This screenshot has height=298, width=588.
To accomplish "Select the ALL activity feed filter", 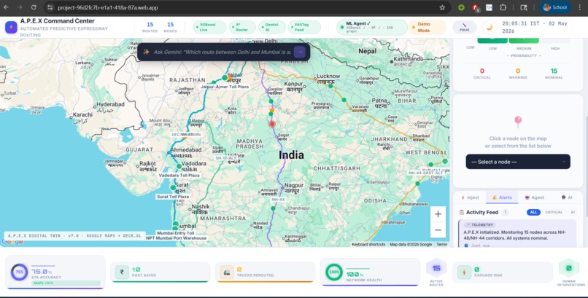I will pyautogui.click(x=533, y=212).
